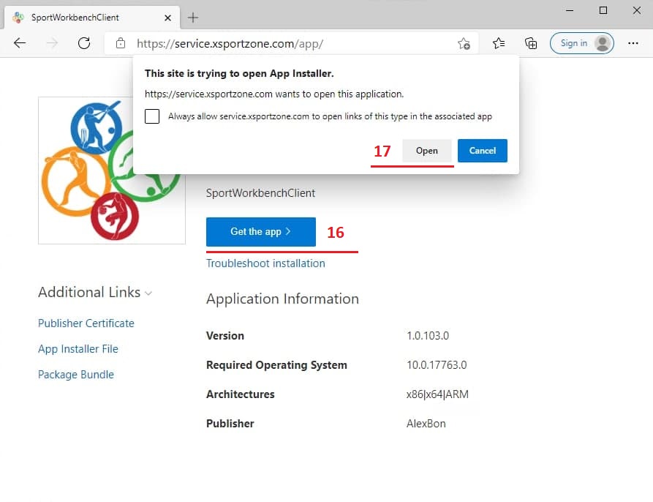Download the App Installer File link
The image size is (653, 502).
click(78, 349)
